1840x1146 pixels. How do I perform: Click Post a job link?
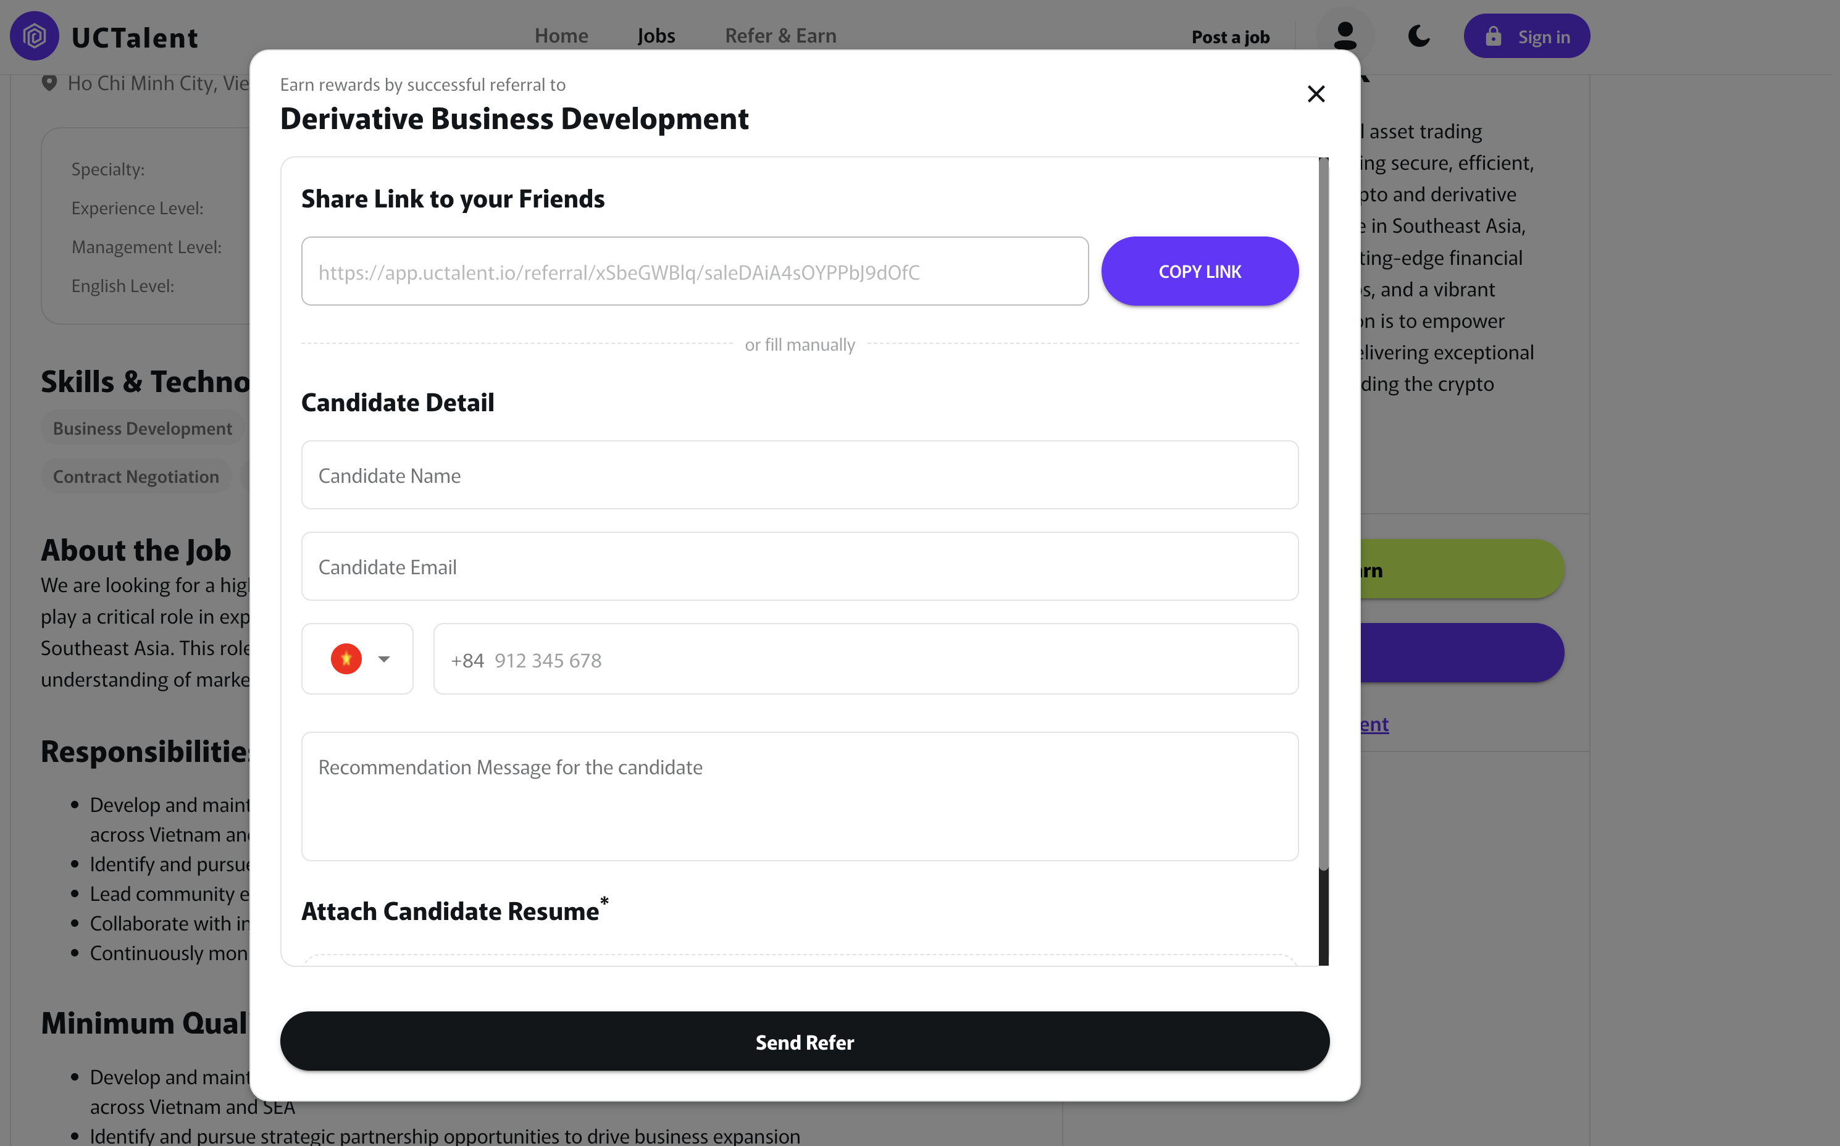tap(1230, 37)
